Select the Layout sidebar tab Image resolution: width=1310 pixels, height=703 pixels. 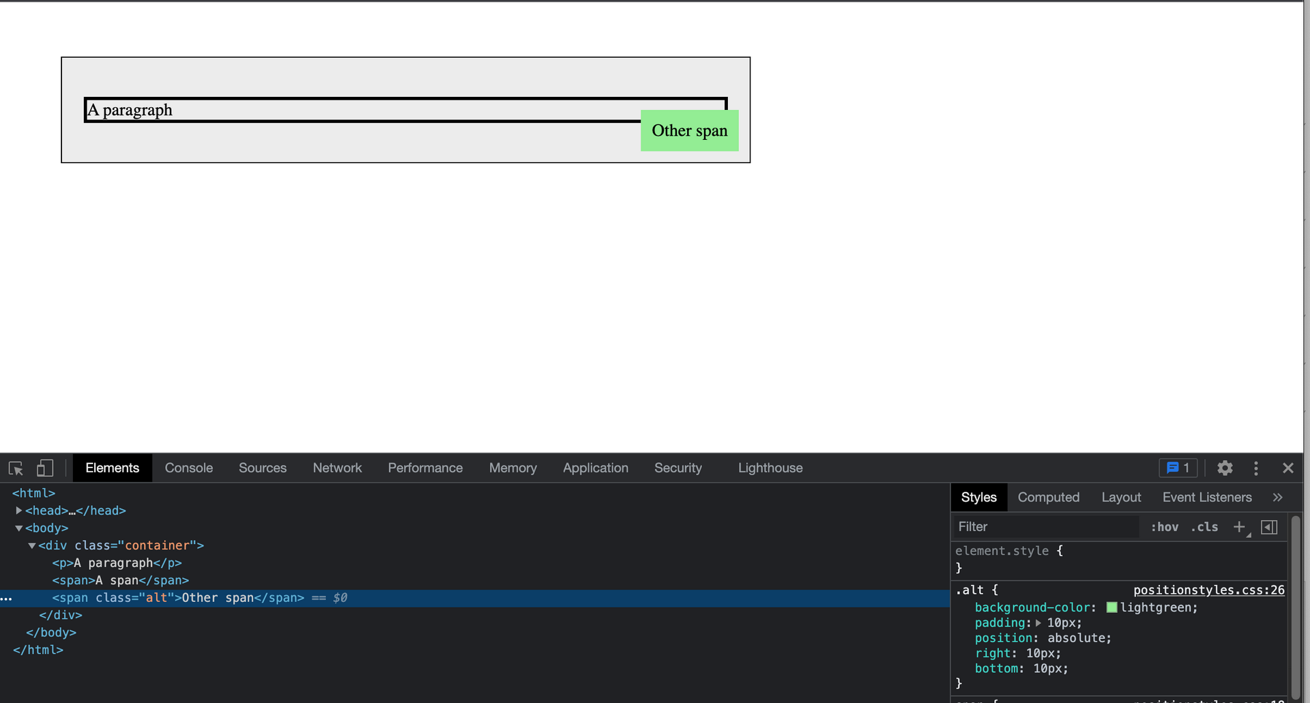(x=1121, y=498)
